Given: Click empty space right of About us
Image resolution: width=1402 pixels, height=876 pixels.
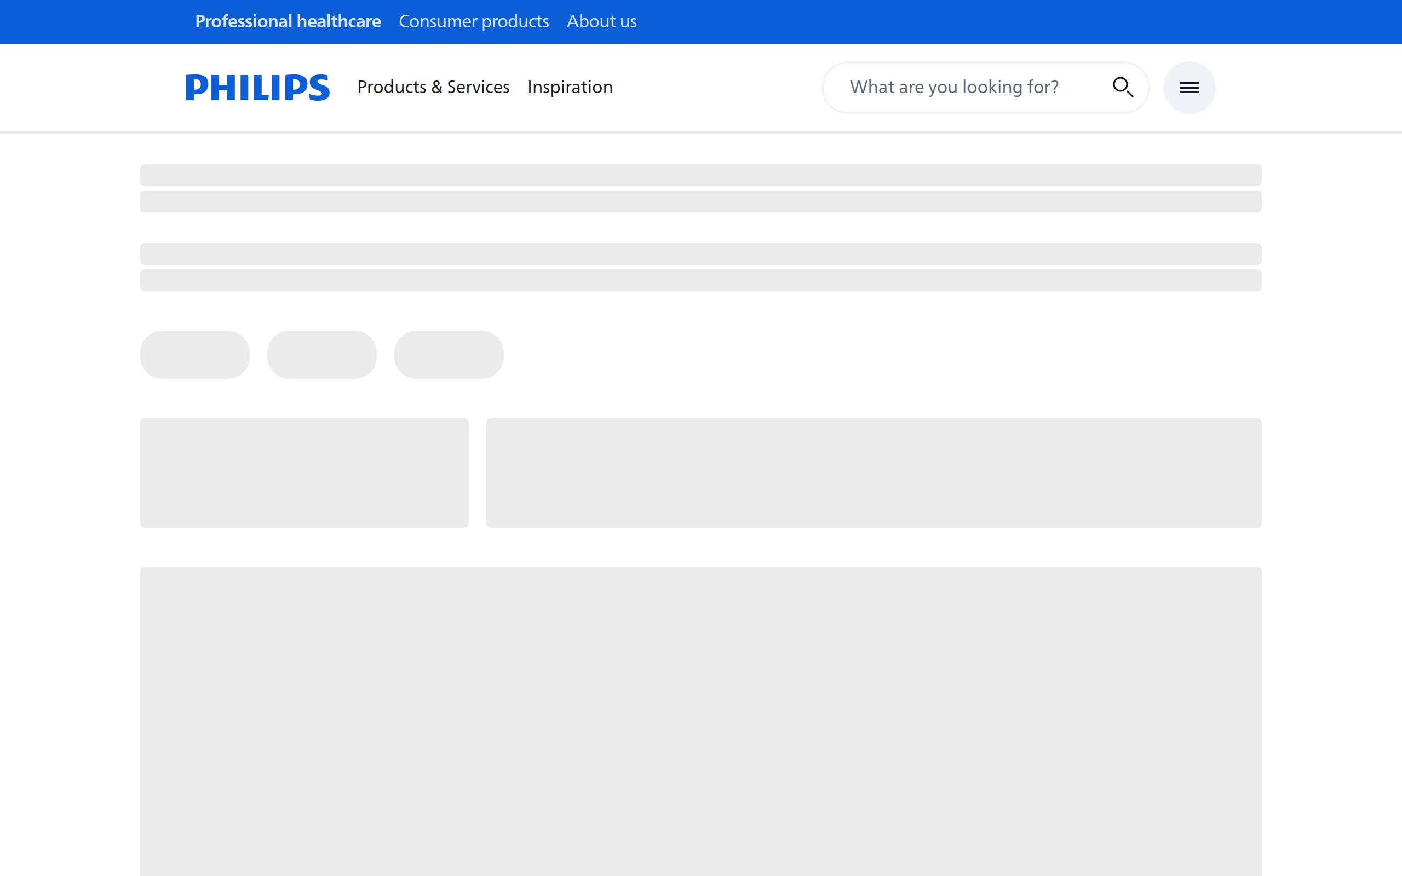Looking at the screenshot, I should [985, 21].
